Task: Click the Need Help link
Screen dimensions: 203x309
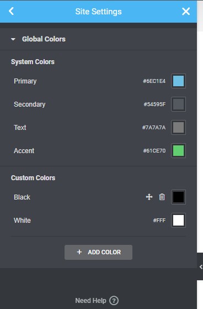Action: tap(90, 301)
